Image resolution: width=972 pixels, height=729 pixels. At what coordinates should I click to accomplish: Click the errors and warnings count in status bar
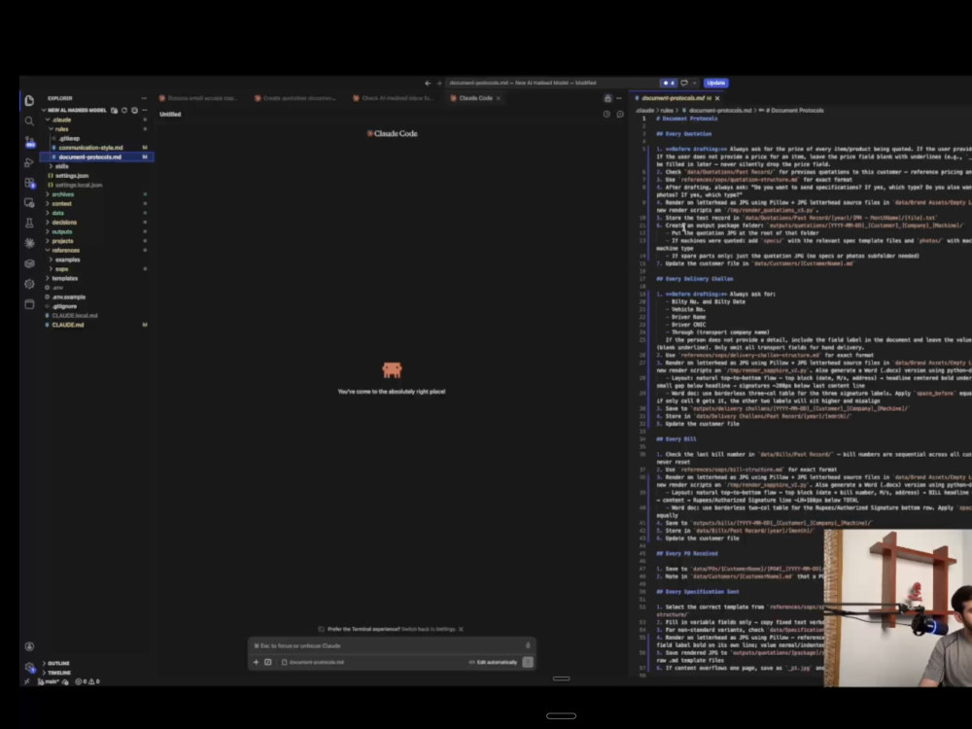click(x=87, y=681)
